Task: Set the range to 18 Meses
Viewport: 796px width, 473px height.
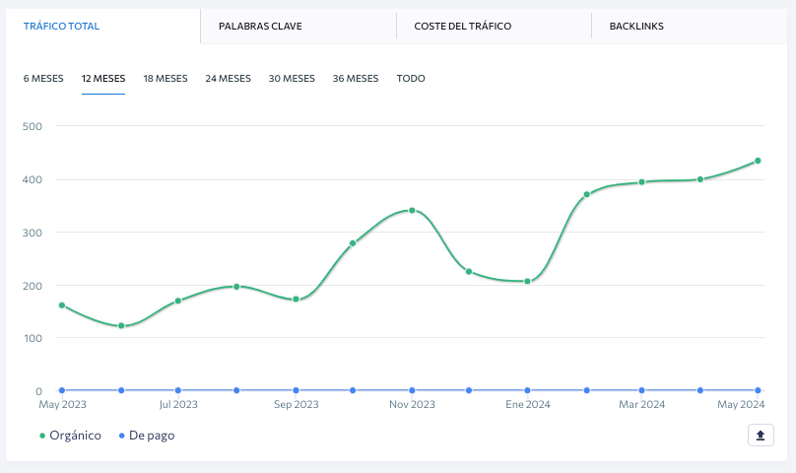Action: 166,79
